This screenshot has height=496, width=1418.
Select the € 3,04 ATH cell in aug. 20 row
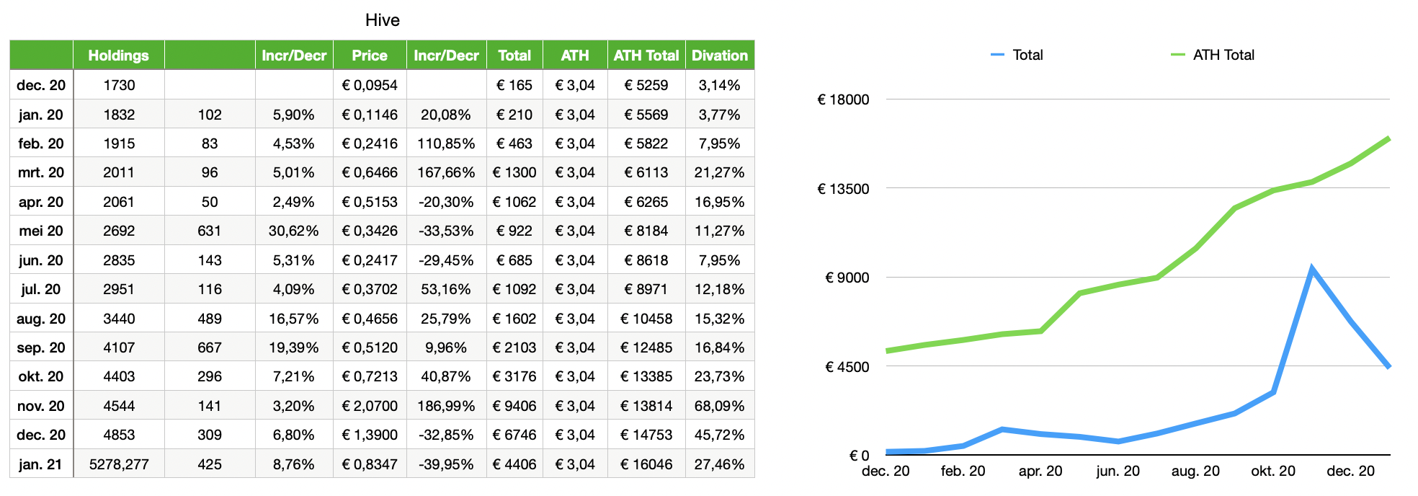575,319
